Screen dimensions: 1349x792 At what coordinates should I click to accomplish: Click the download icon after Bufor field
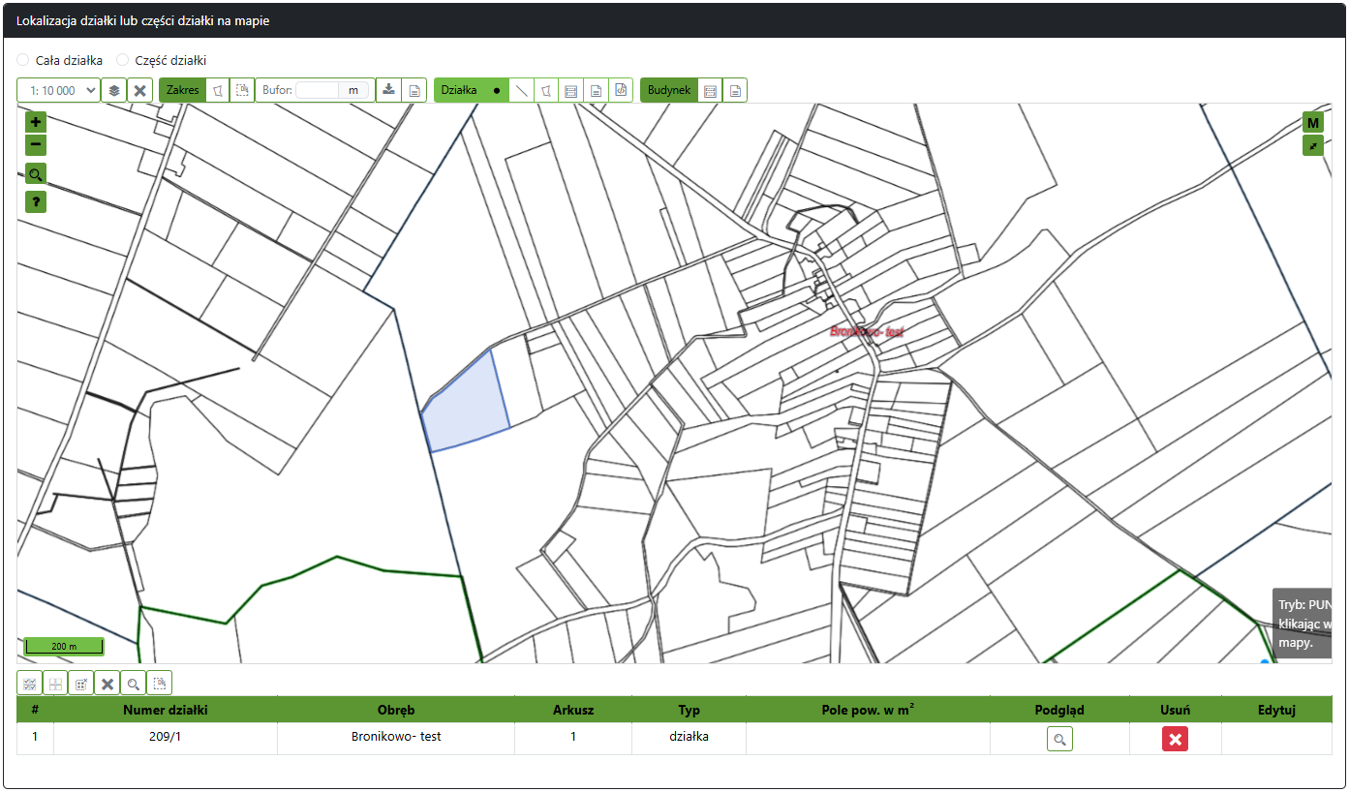click(388, 90)
